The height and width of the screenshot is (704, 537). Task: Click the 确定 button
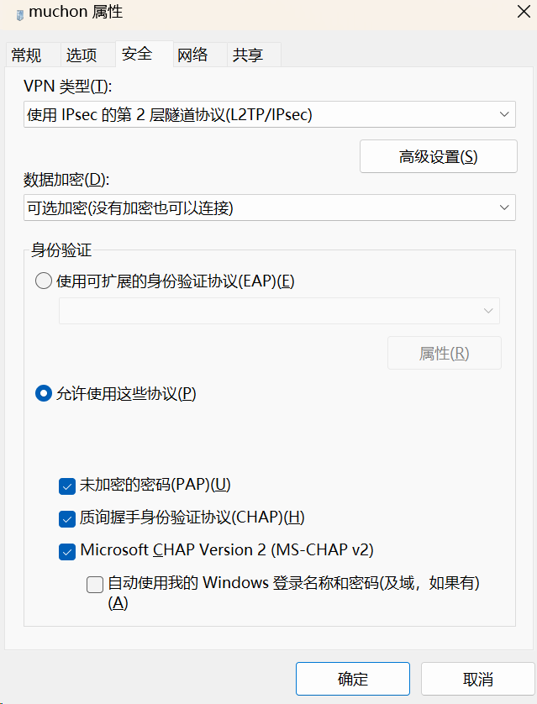(352, 679)
